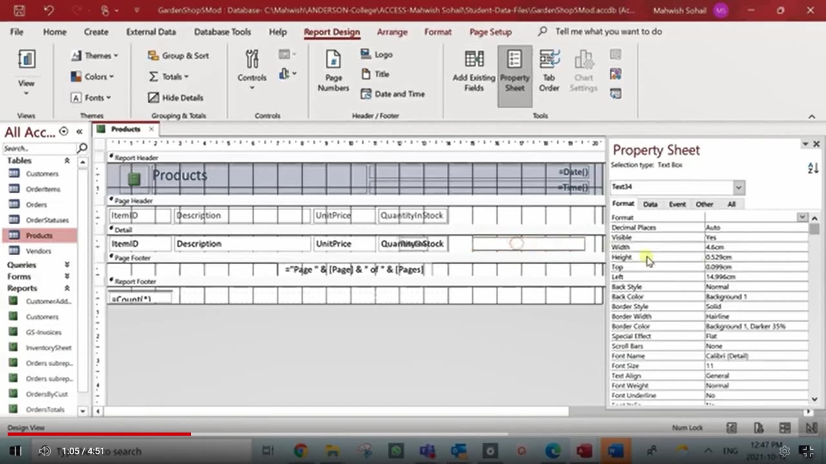The image size is (826, 464).
Task: Click the video progress bar
Action: (413, 434)
